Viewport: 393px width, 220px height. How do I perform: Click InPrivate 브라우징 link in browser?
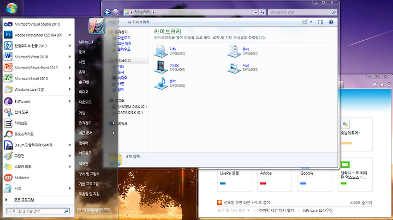[317, 211]
